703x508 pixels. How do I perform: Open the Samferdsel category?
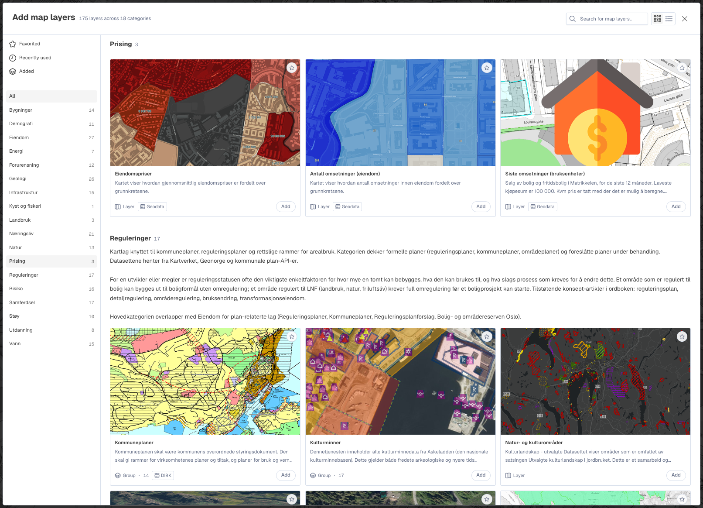click(51, 302)
